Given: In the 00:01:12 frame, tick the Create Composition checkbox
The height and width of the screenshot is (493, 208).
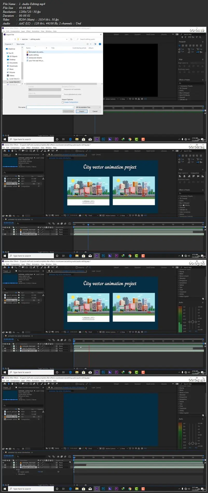Looking at the screenshot, I should pos(63,102).
